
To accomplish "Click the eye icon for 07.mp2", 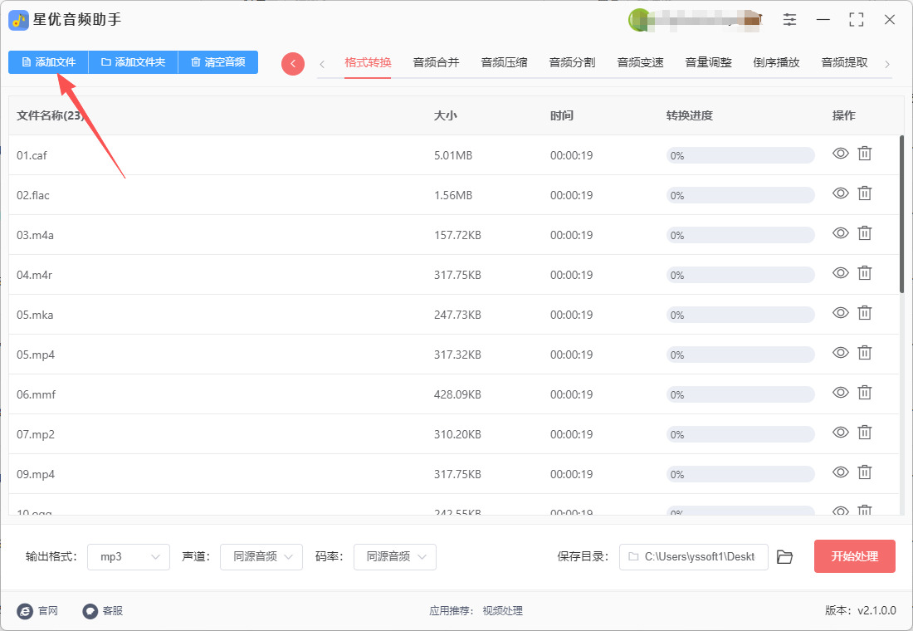I will [x=841, y=433].
